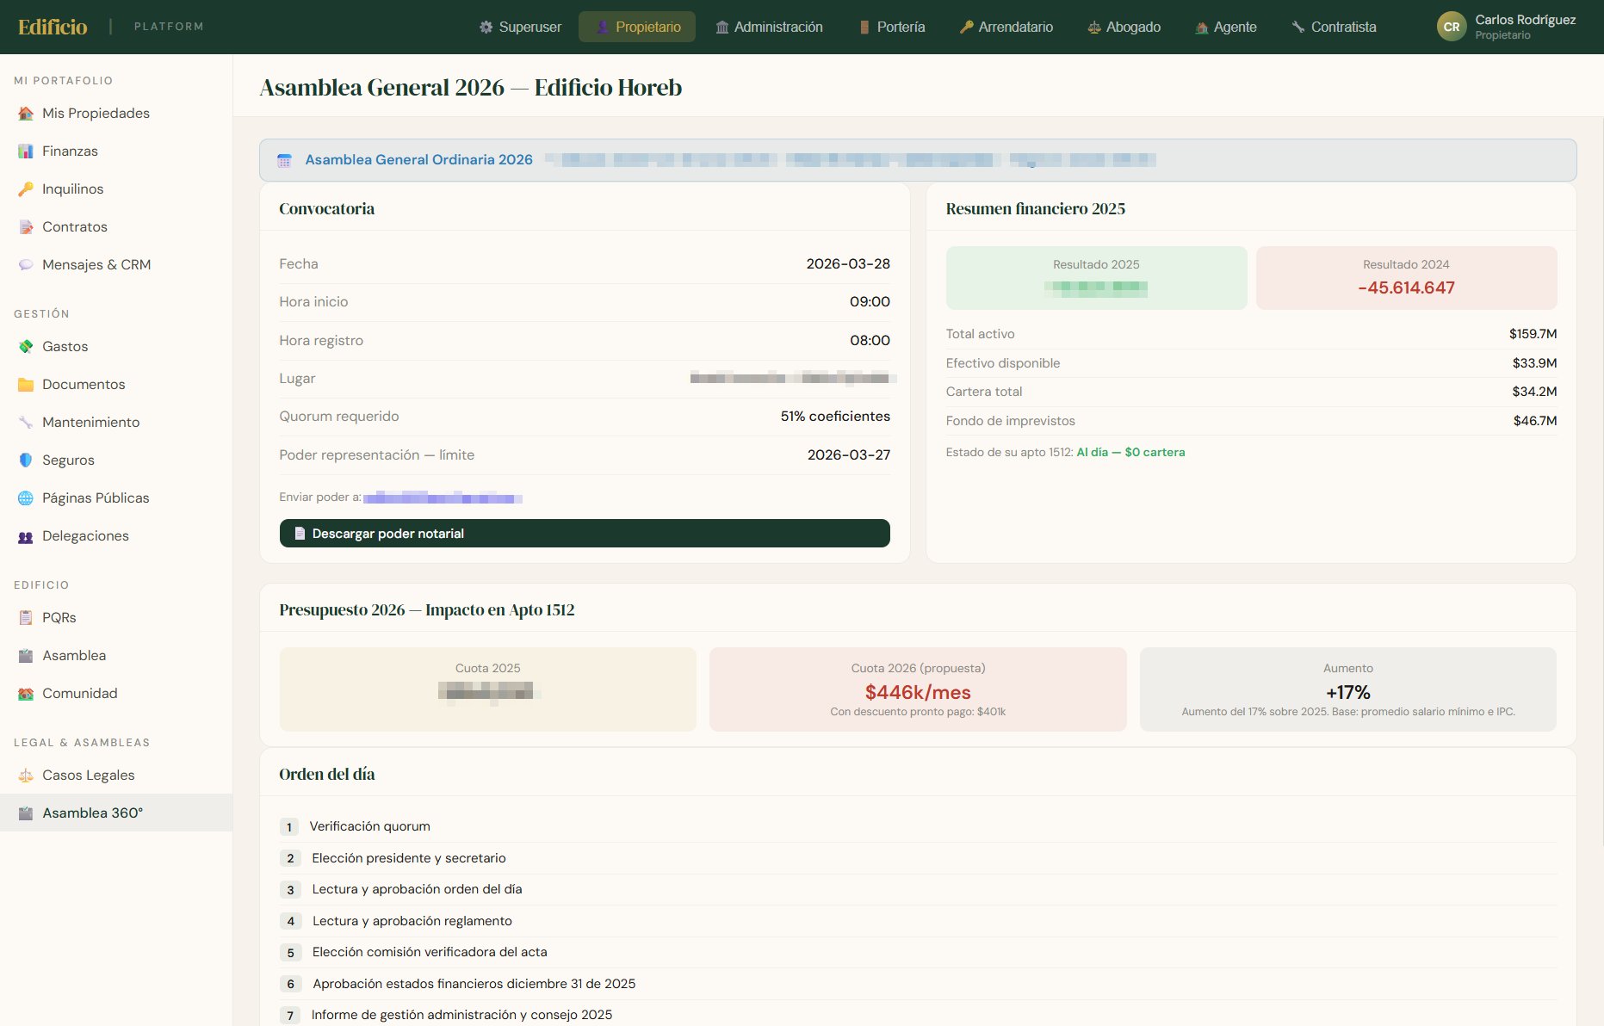Open the Mantenimiento wrench icon
The image size is (1604, 1026).
[26, 423]
